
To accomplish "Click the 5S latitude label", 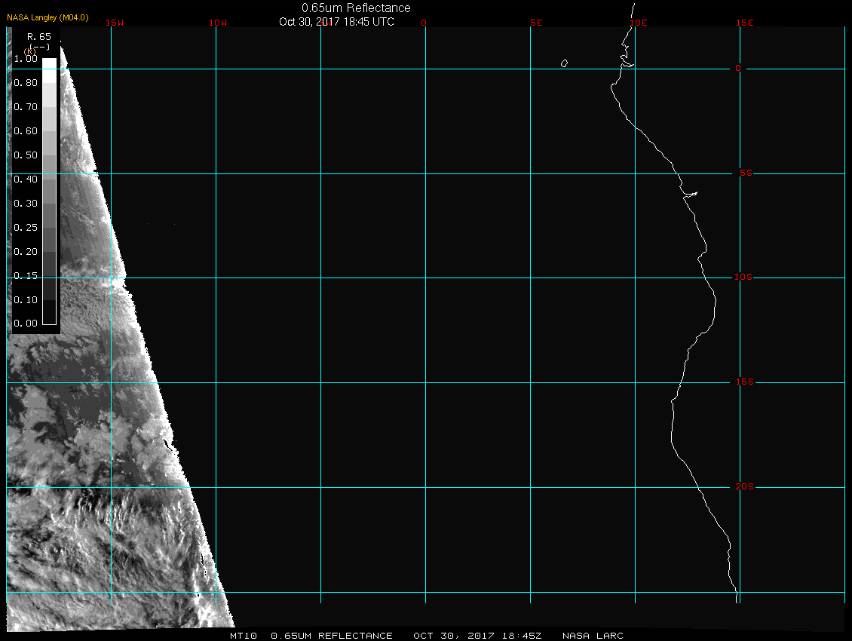I will click(744, 173).
